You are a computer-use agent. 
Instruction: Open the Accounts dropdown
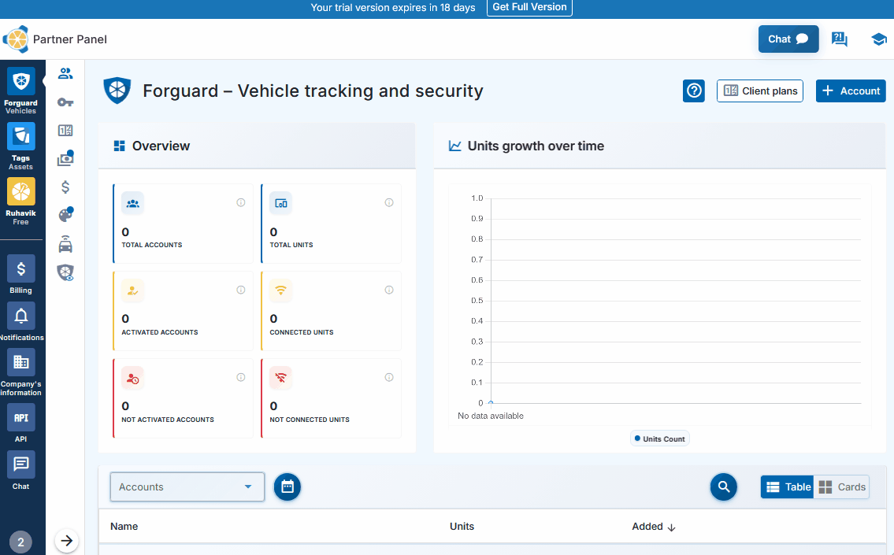(x=187, y=487)
